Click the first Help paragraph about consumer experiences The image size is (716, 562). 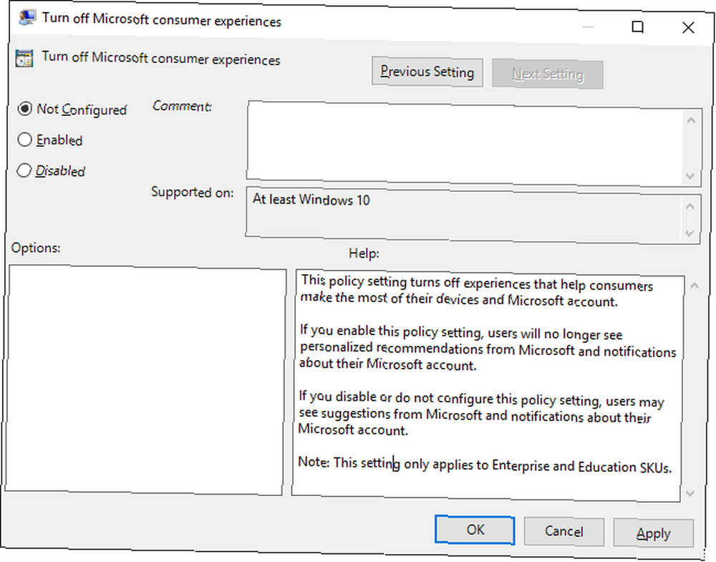[x=477, y=291]
